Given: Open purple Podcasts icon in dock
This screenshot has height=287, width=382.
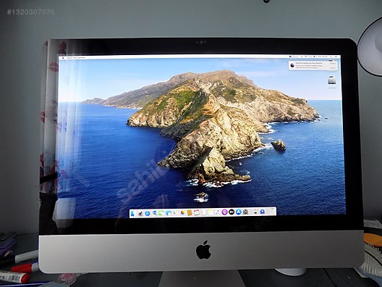Looking at the screenshot, I should [224, 212].
